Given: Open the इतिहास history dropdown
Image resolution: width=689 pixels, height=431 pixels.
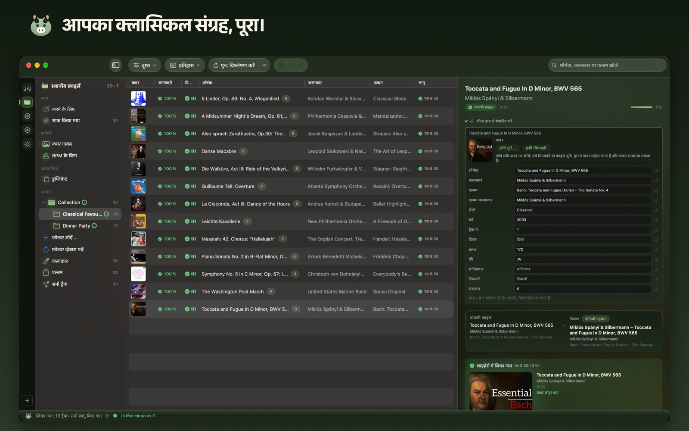Looking at the screenshot, I should click(x=185, y=65).
